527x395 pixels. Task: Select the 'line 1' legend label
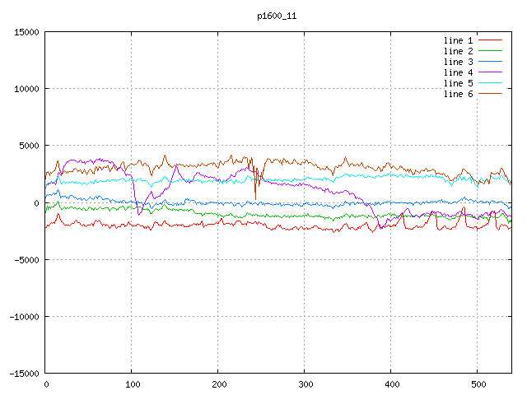[459, 40]
